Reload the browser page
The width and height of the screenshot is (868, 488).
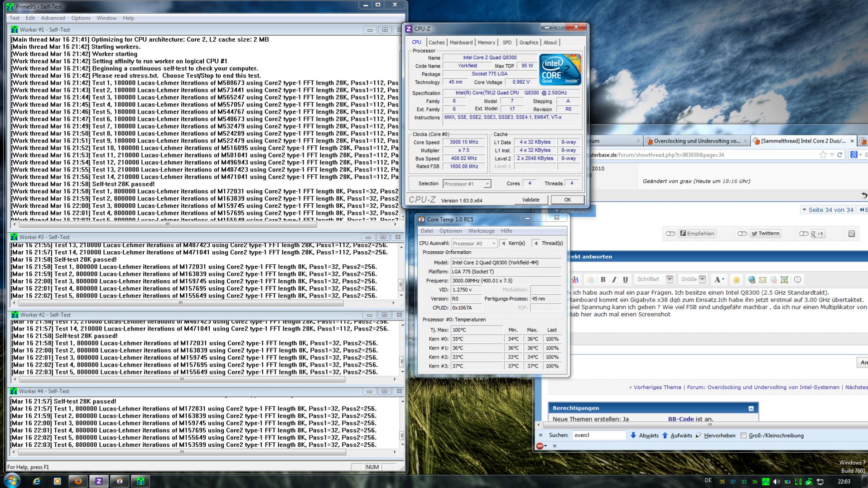tap(839, 155)
